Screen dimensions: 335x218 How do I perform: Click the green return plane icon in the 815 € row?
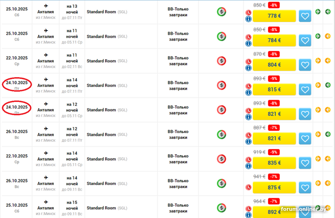click(328, 85)
